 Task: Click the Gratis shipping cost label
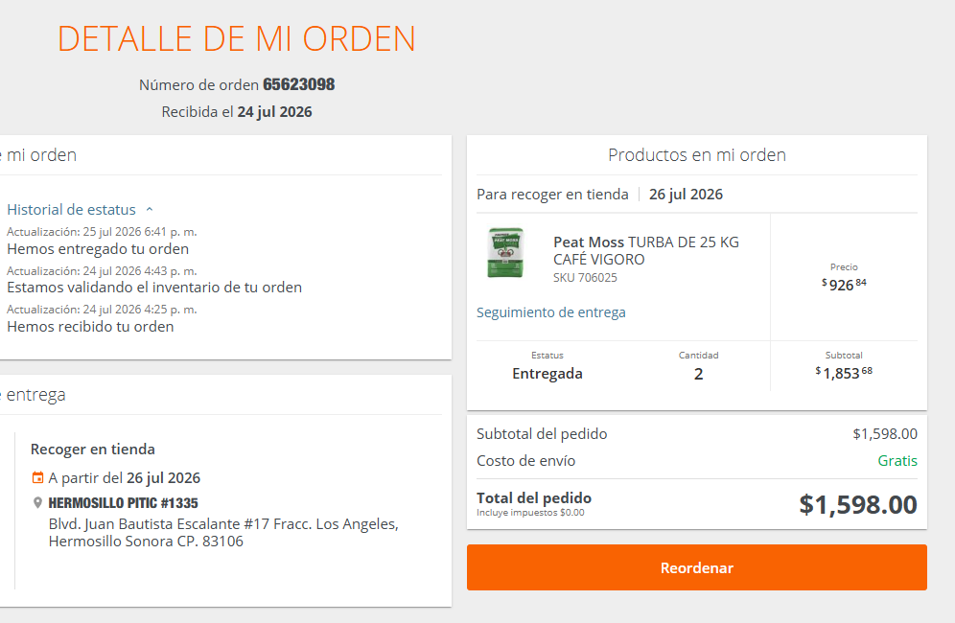[x=897, y=461]
